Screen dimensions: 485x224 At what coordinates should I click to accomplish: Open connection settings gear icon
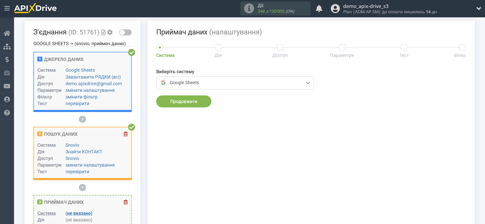110,32
